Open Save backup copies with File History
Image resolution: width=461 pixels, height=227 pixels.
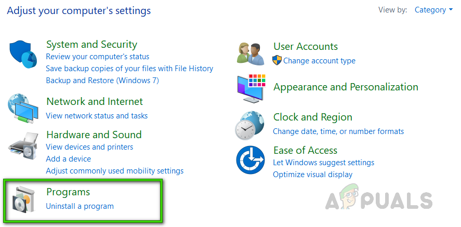pyautogui.click(x=129, y=69)
